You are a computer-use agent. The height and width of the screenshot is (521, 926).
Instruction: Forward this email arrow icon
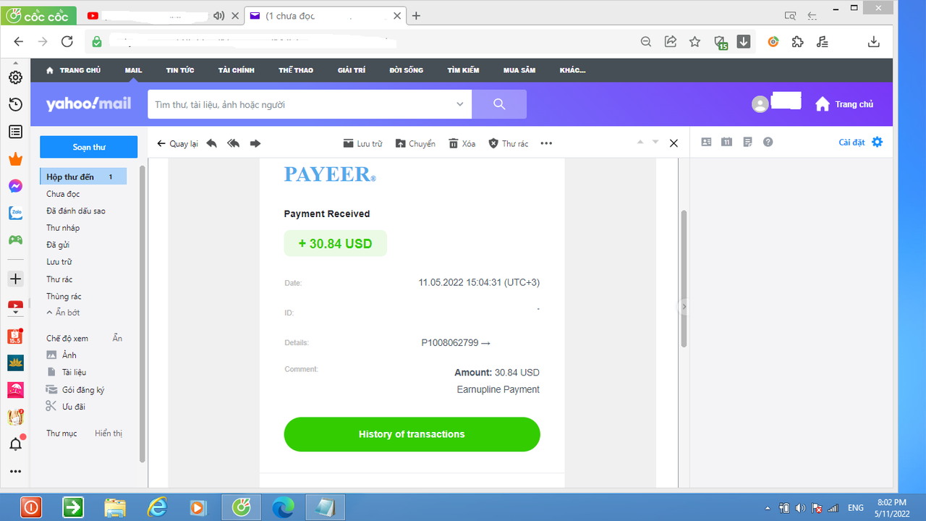[x=255, y=143]
